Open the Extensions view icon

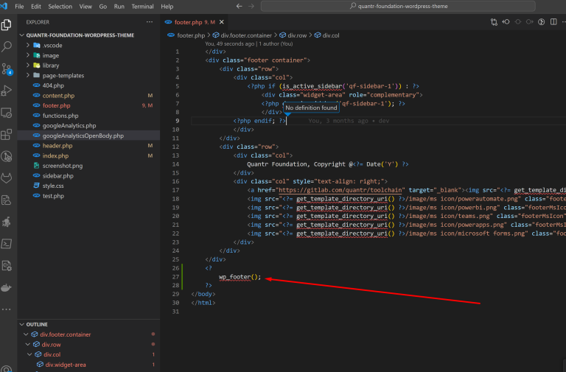tap(7, 135)
